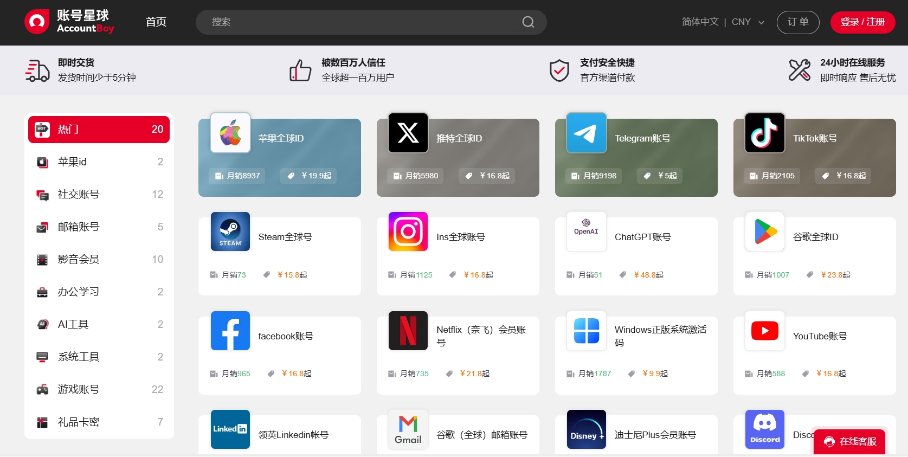Click the AccountBoy logo icon
Image resolution: width=908 pixels, height=457 pixels.
(x=37, y=22)
